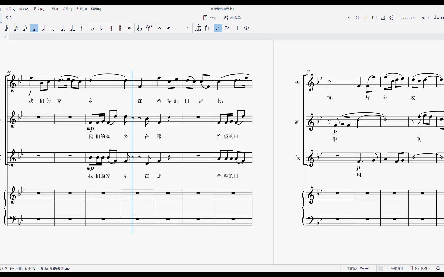Toggle loop playback
Image resolution: width=444 pixels, height=277 pixels.
[374, 18]
